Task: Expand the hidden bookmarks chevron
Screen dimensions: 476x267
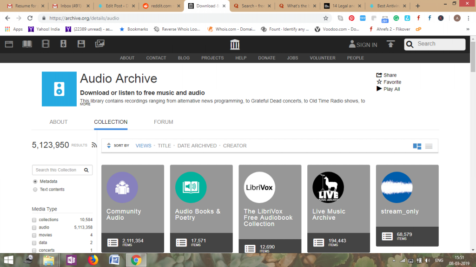Action: click(x=468, y=29)
